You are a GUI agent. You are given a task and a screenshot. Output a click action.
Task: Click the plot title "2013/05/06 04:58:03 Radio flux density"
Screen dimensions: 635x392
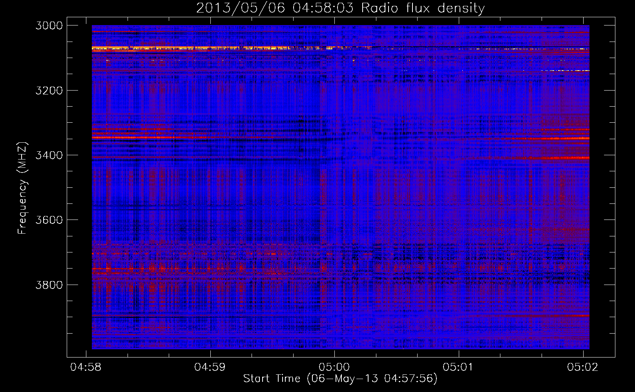tap(340, 8)
